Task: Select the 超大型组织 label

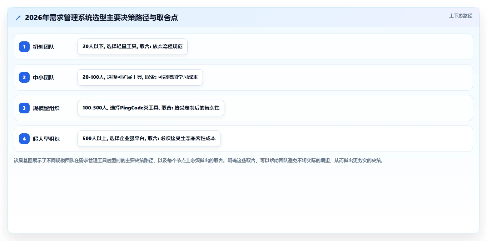Action: [x=46, y=139]
